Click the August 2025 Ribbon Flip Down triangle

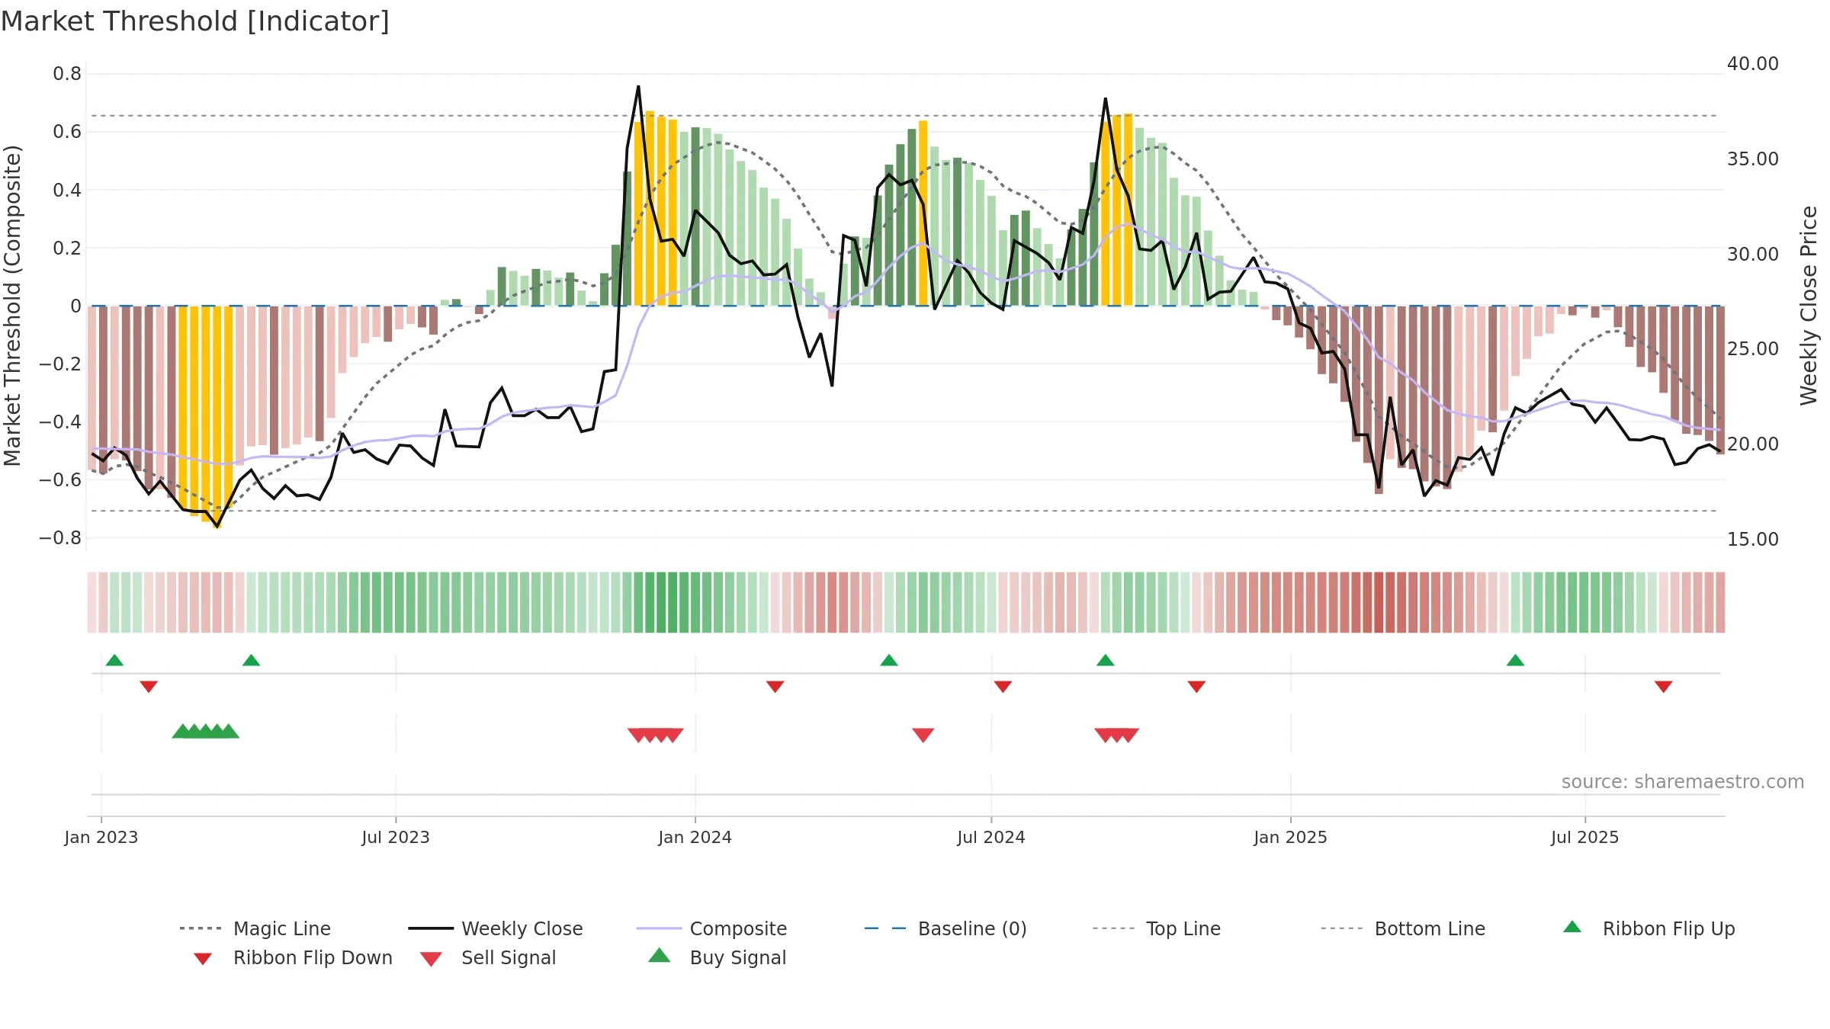(x=1664, y=687)
